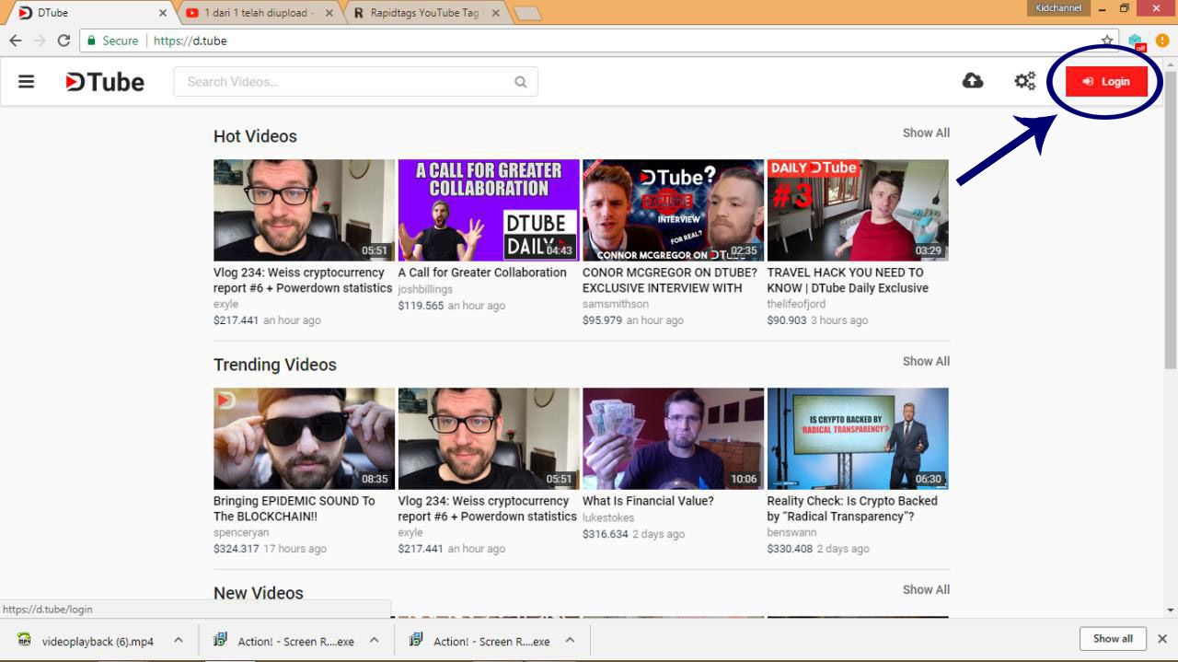Click the address bar URL d.tube
1178x662 pixels.
coord(190,41)
